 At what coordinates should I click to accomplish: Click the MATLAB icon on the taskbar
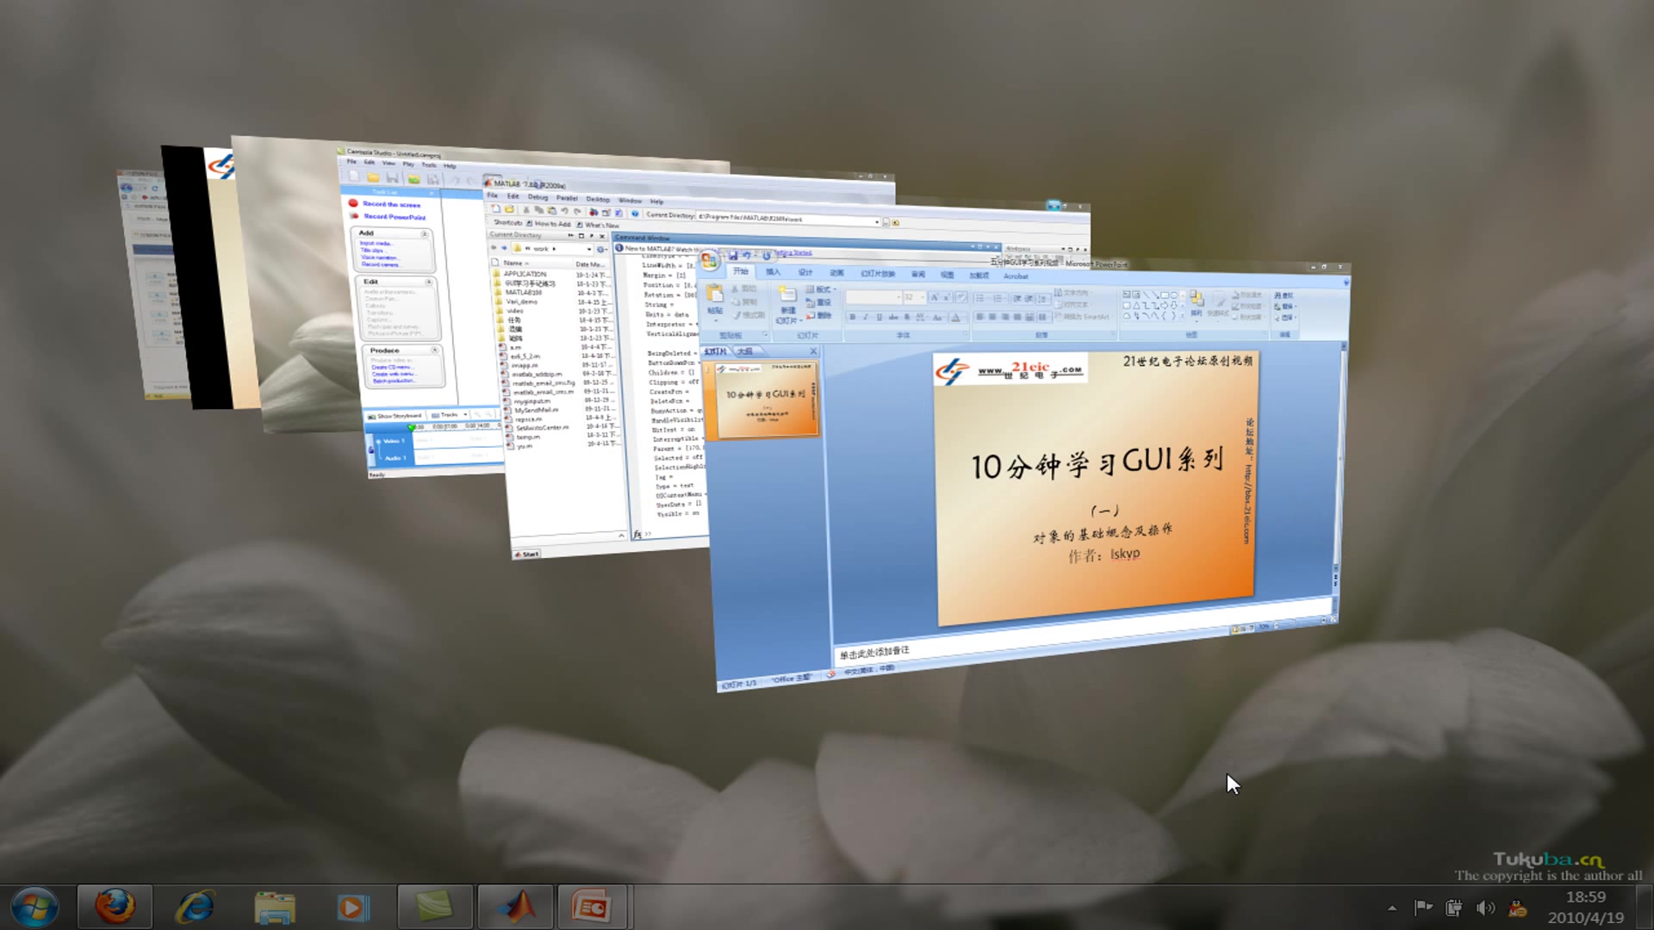[x=515, y=907]
